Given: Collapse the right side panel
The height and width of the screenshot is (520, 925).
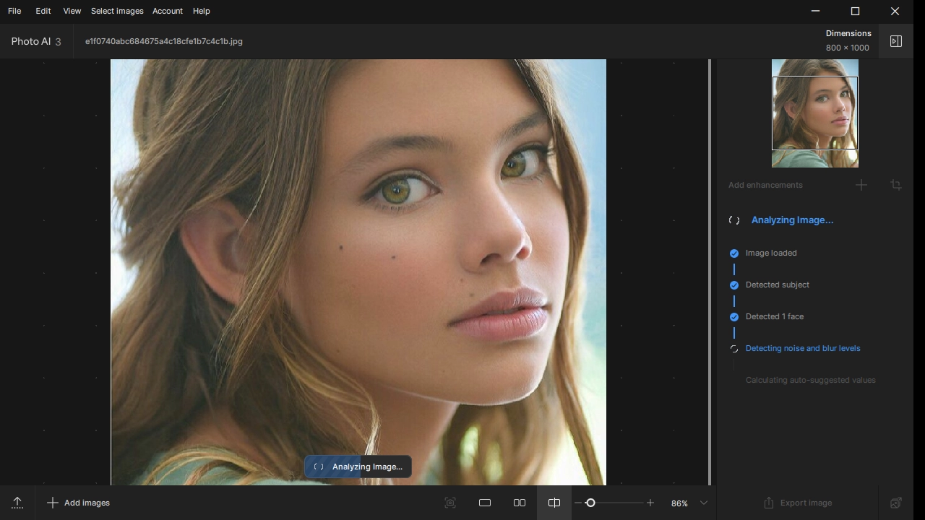Looking at the screenshot, I should (895, 41).
